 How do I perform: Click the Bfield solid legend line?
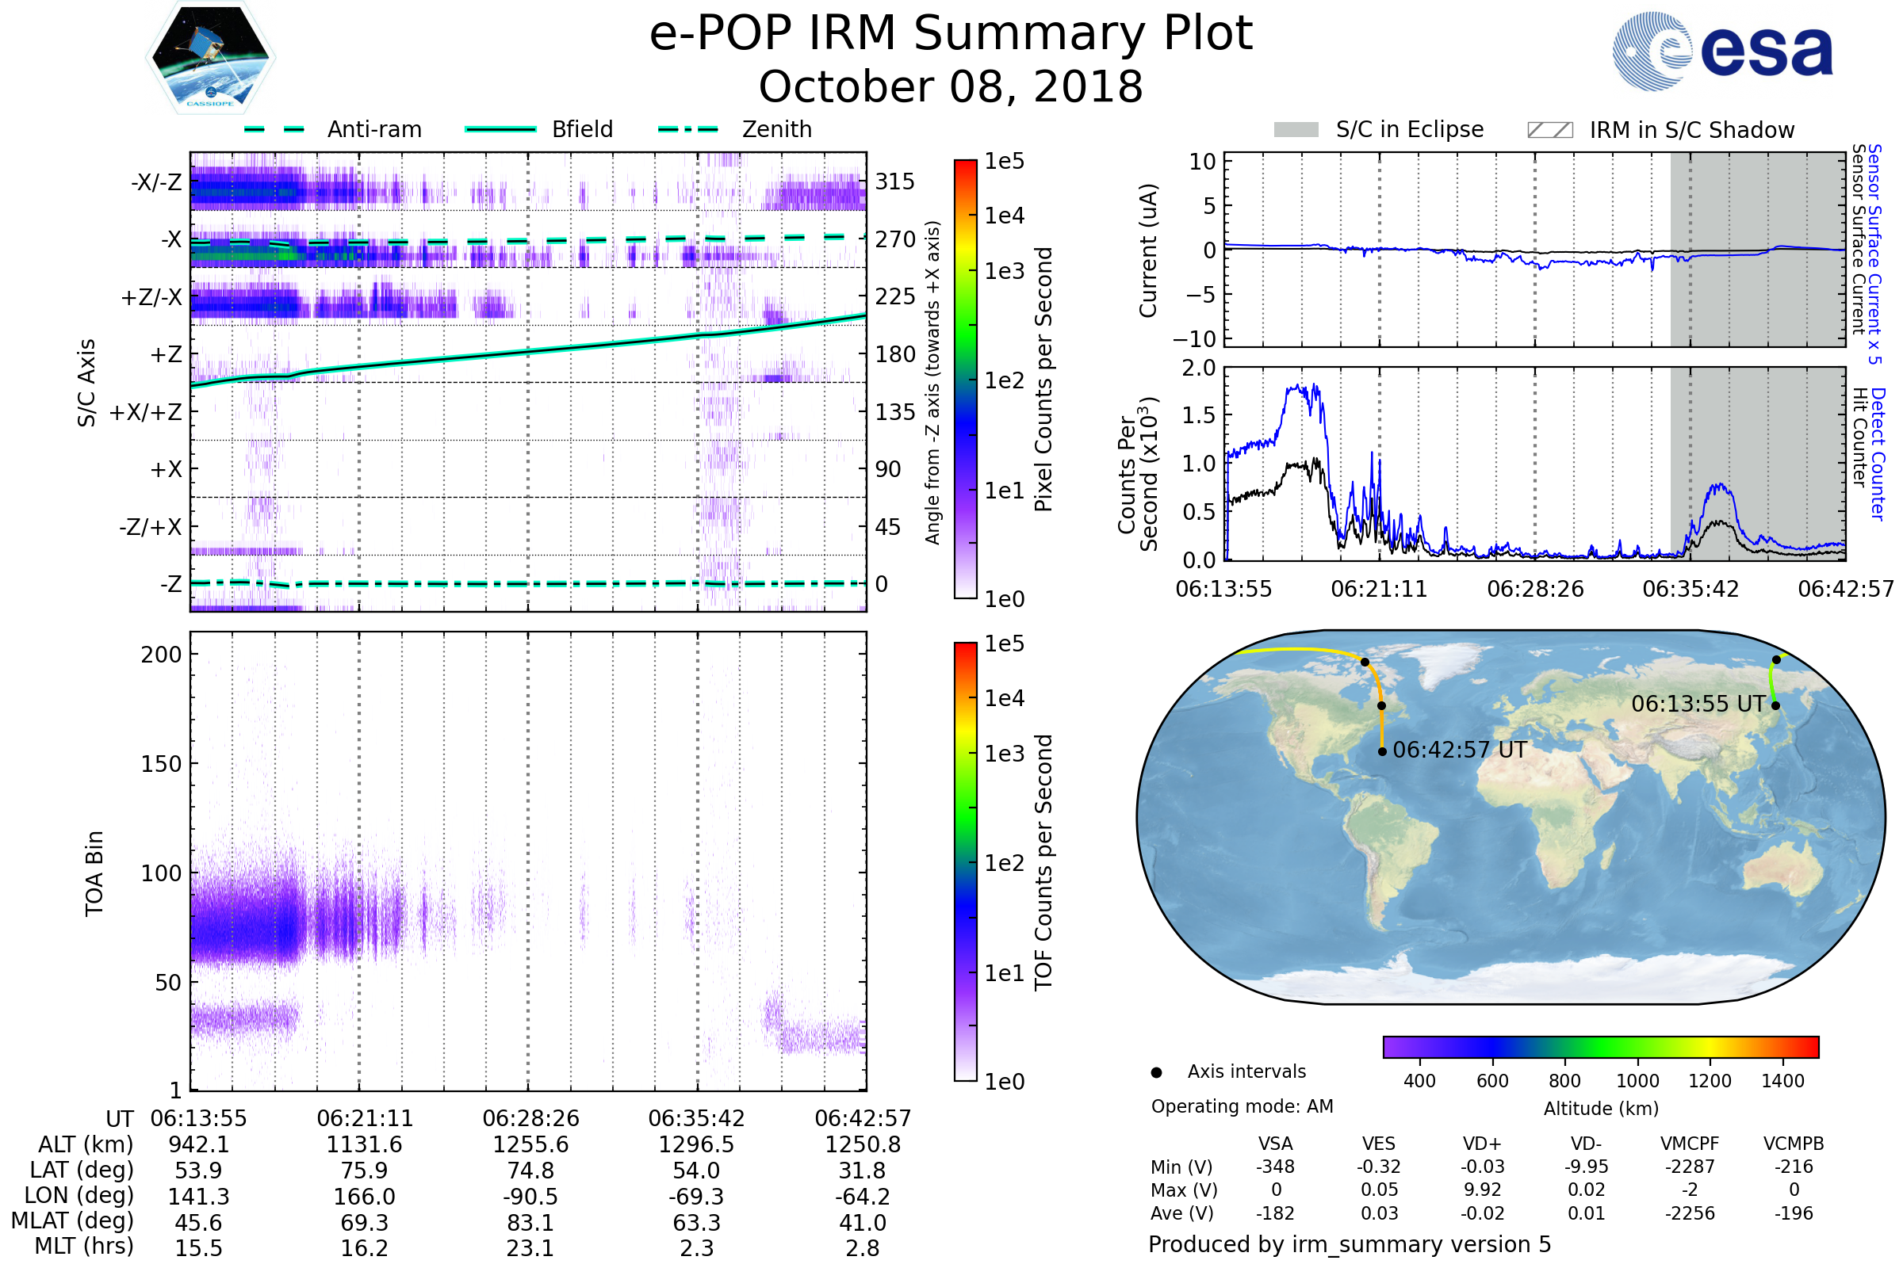pyautogui.click(x=500, y=129)
